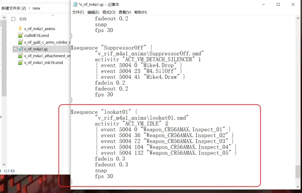This screenshot has width=302, height=193.
Task: Select the v_rif_m4a1.qc file icon
Action: (21, 49)
